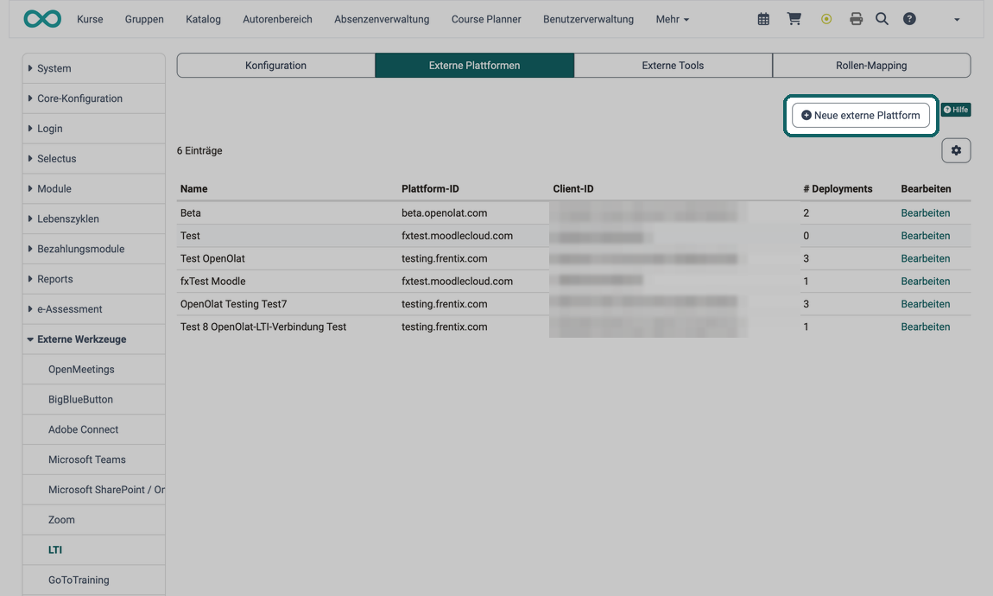Expand the Module section
The image size is (993, 596).
(94, 189)
